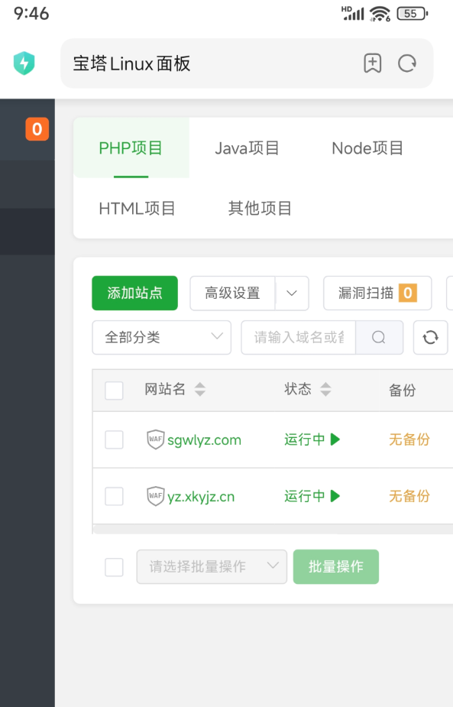
Task: Click WAF shield icon for sgwlyz.com
Action: click(156, 439)
